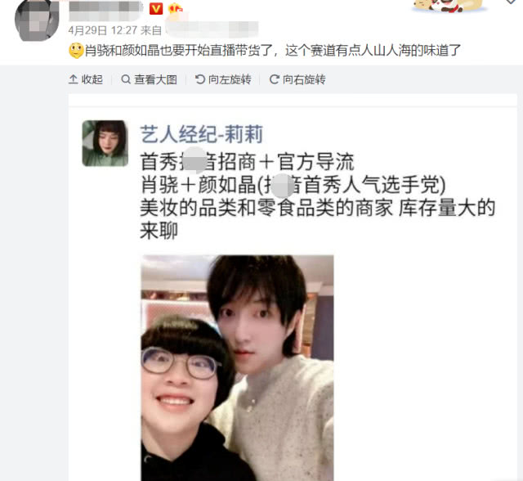This screenshot has height=481, width=523.
Task: Open the poster's blurred profile avatar
Action: pos(37,20)
